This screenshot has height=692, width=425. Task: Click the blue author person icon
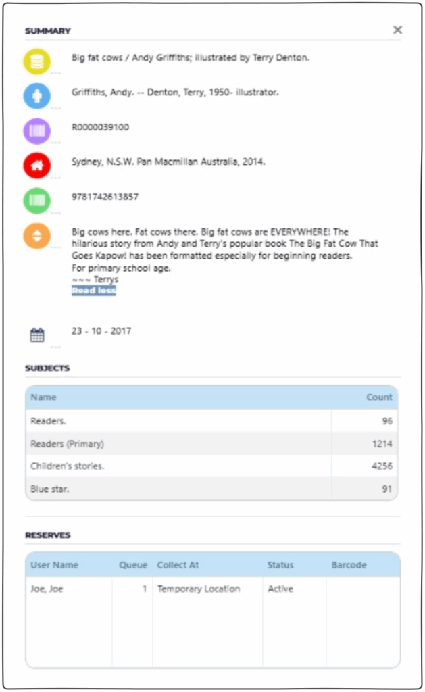click(37, 96)
